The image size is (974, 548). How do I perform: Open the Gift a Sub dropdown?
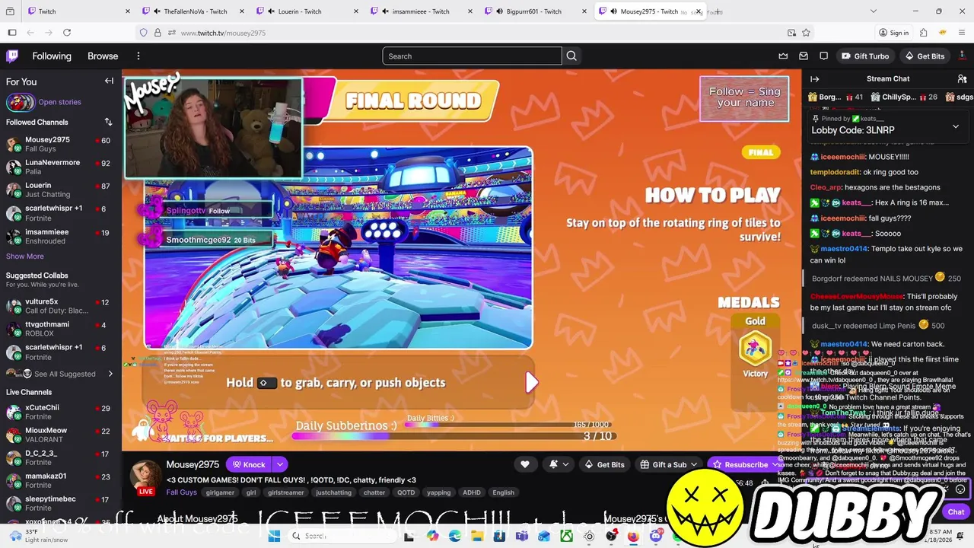[x=669, y=464]
